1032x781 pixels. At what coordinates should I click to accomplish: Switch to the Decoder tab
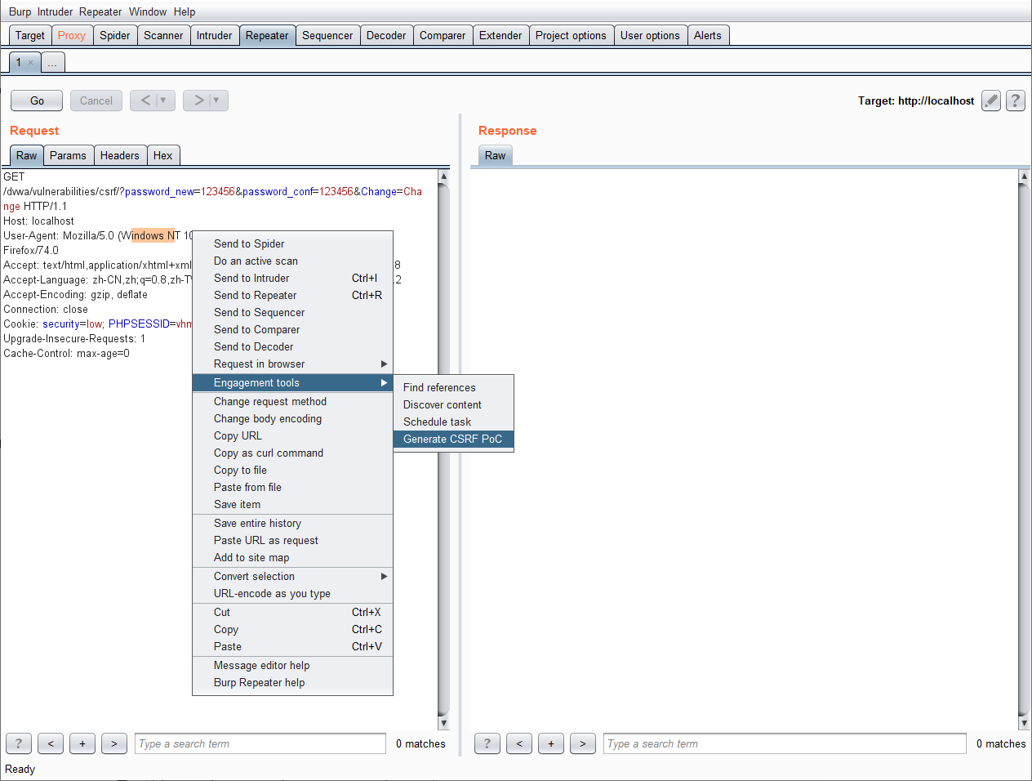coord(386,35)
